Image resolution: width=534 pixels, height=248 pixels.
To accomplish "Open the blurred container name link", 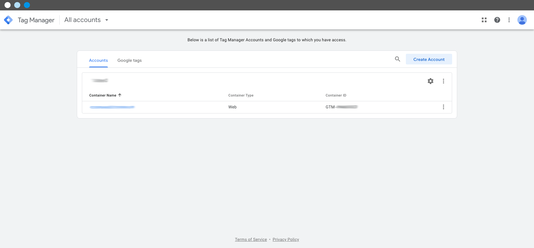I will pos(112,107).
